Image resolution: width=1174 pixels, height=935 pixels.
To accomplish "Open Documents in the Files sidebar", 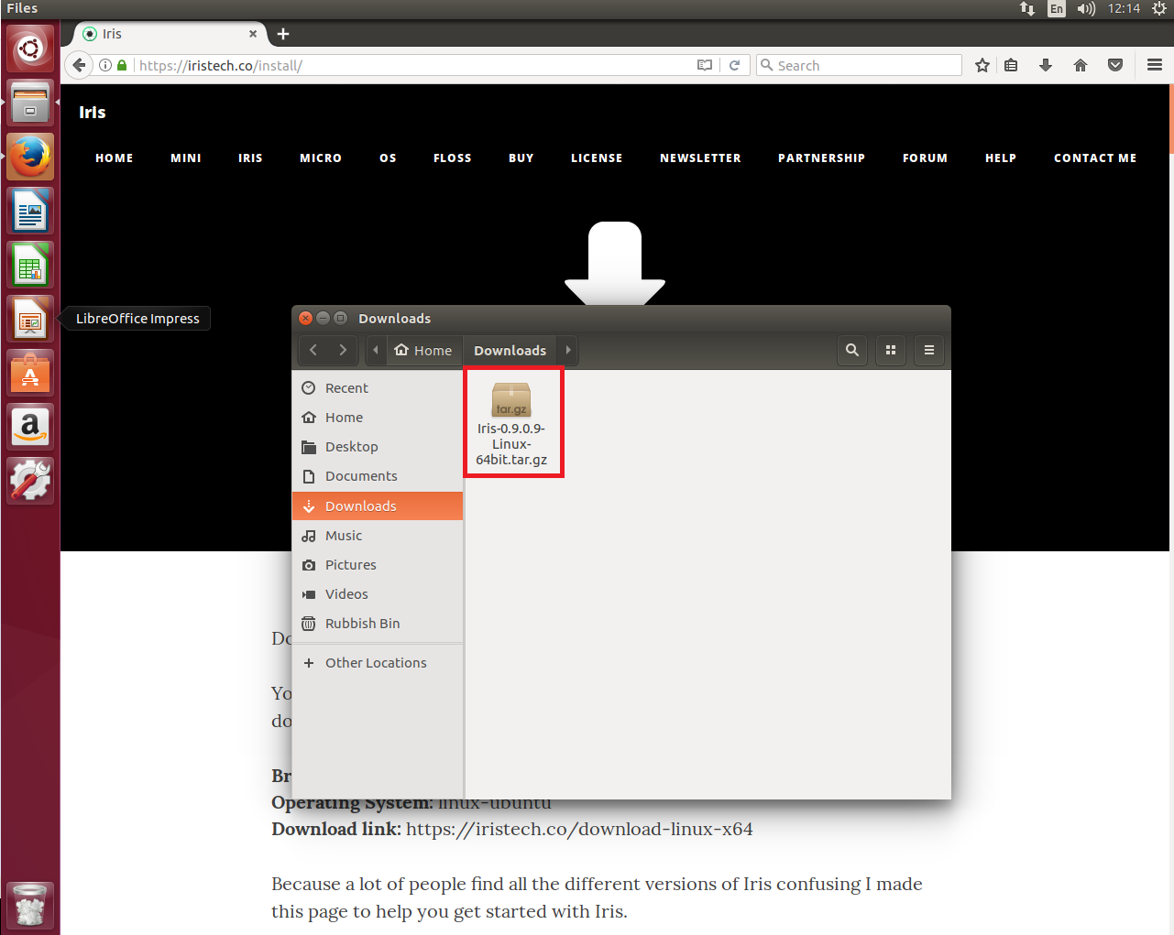I will pyautogui.click(x=378, y=476).
